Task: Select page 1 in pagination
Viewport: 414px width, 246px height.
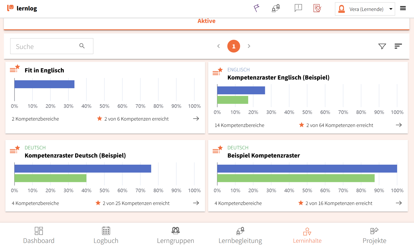Action: 233,46
